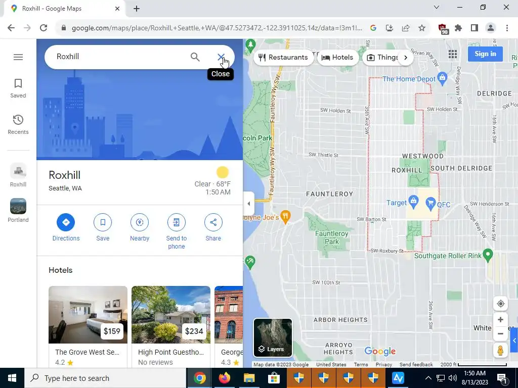518x388 pixels.
Task: Save Roxhill to a list
Action: coord(103,227)
